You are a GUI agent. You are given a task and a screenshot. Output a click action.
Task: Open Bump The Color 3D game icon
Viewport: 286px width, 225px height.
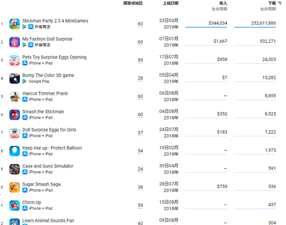click(15, 79)
